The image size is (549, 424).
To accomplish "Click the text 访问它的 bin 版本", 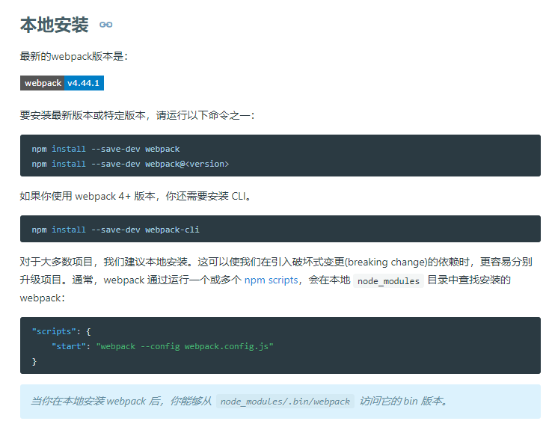I will [404, 401].
